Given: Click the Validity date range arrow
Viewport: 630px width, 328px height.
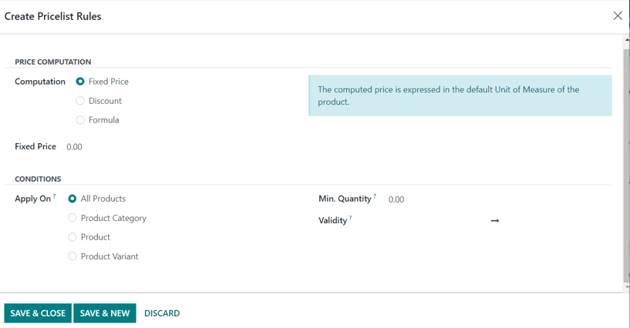Looking at the screenshot, I should 495,221.
